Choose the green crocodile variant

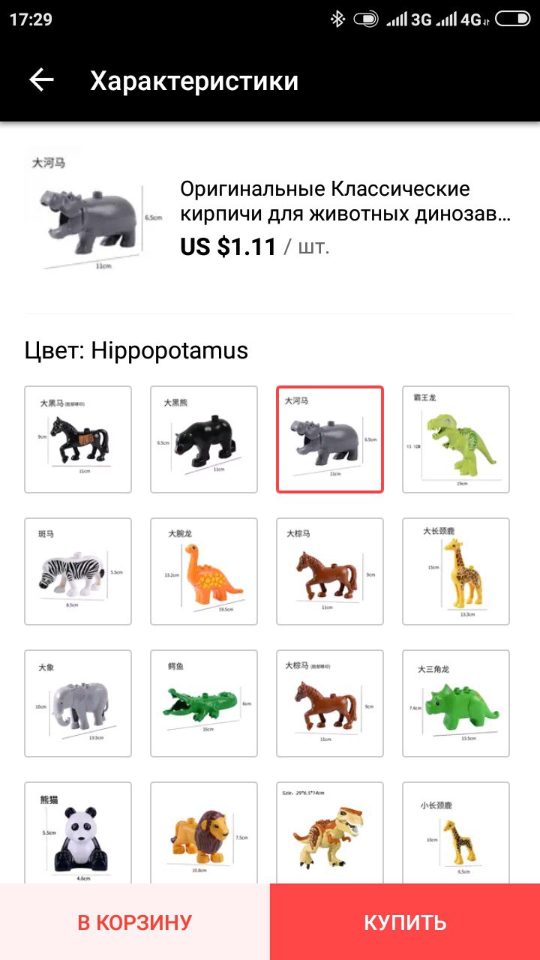point(204,703)
